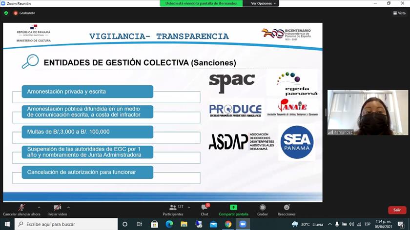The width and height of the screenshot is (410, 230).
Task: Click the magnifying glass icon on slide
Action: coord(30,61)
